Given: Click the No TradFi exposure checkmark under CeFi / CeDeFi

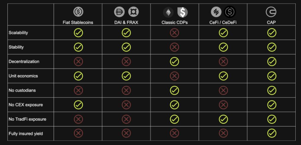Looking at the screenshot, I should point(223,119).
